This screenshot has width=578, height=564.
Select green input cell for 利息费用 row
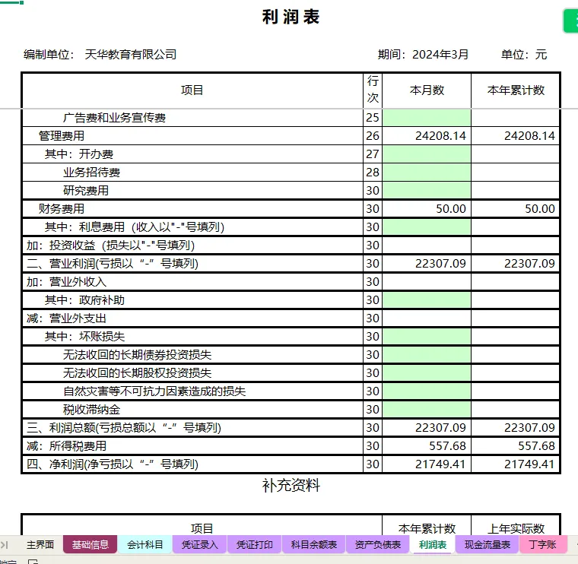pyautogui.click(x=427, y=227)
